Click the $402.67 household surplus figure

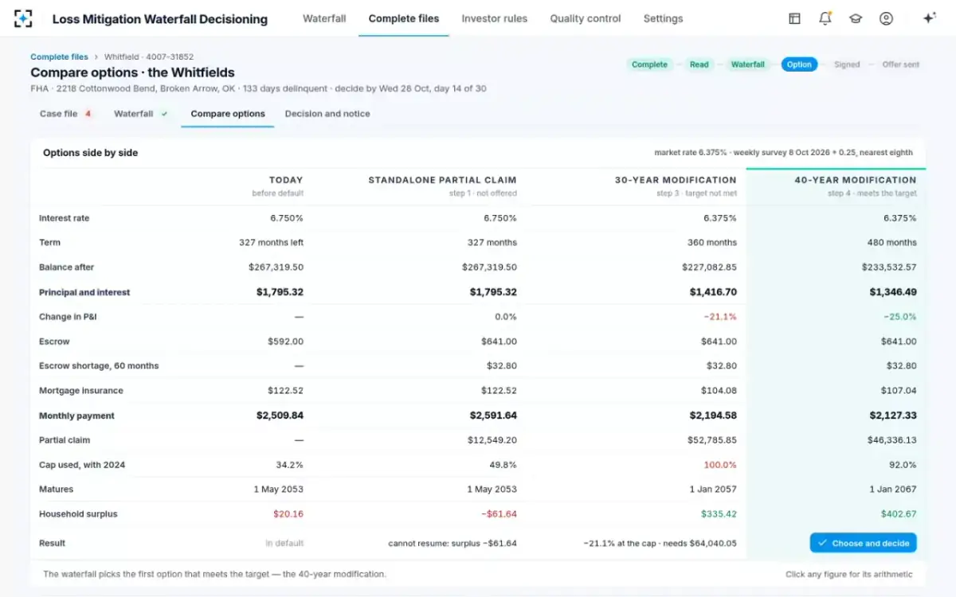click(x=899, y=514)
